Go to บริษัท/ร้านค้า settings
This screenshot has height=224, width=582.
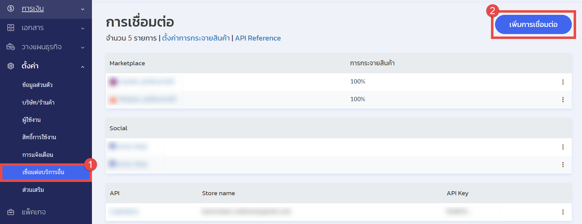pyautogui.click(x=38, y=102)
